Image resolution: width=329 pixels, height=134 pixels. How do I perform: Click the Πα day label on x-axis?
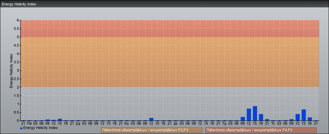point(29,124)
